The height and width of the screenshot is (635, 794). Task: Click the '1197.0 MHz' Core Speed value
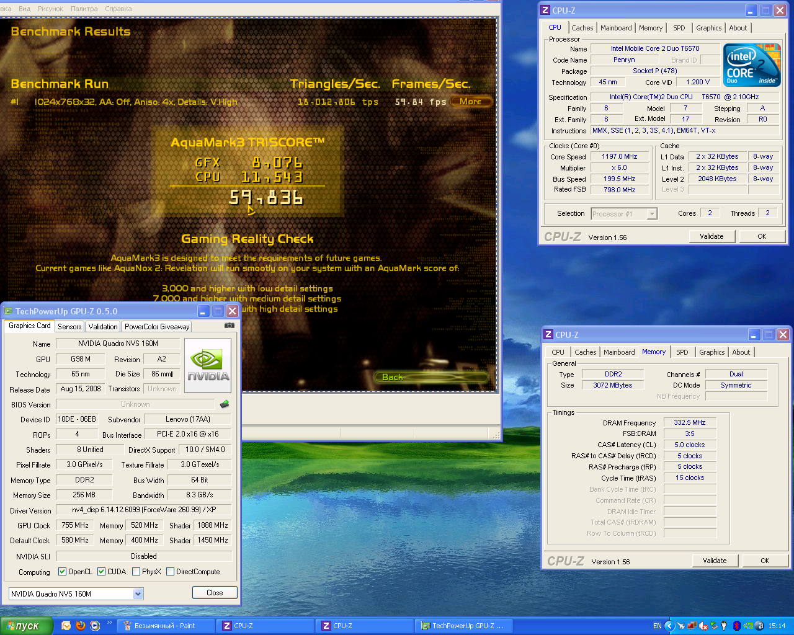619,156
